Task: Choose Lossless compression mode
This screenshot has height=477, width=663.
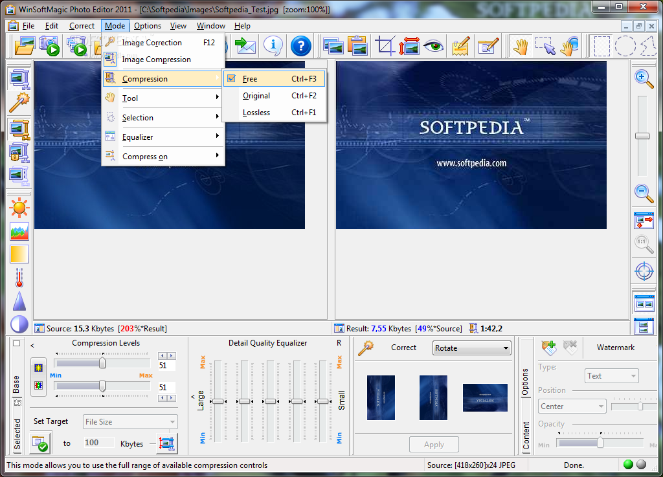Action: (x=274, y=113)
